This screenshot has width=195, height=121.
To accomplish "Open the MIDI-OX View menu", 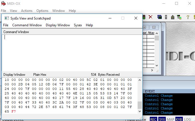I will 13,11.
